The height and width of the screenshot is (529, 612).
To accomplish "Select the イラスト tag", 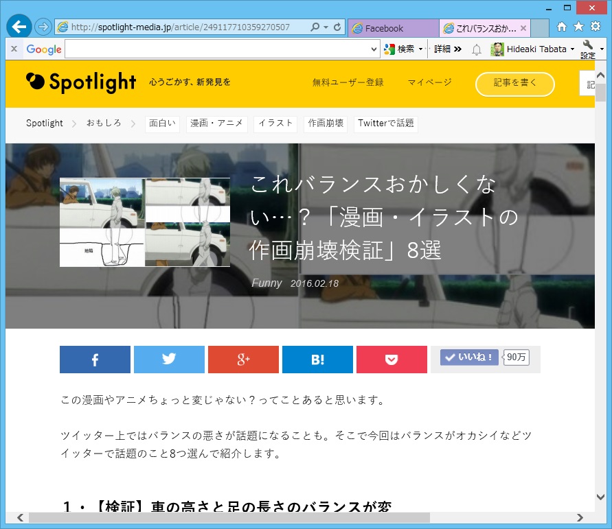I will (275, 124).
